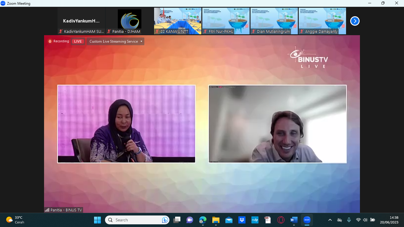Open Task View from the taskbar
This screenshot has width=404, height=227.
coord(177,220)
